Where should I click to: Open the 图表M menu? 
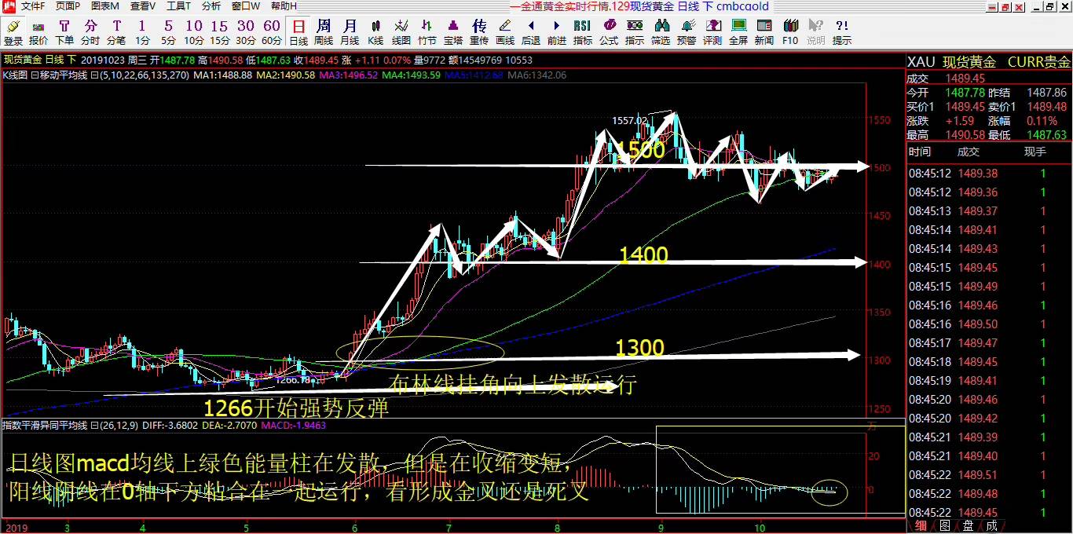coord(104,6)
